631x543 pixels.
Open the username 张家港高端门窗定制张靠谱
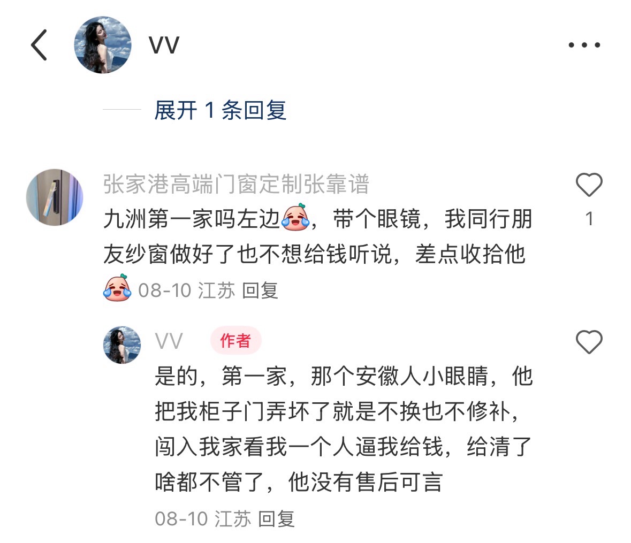pos(236,184)
